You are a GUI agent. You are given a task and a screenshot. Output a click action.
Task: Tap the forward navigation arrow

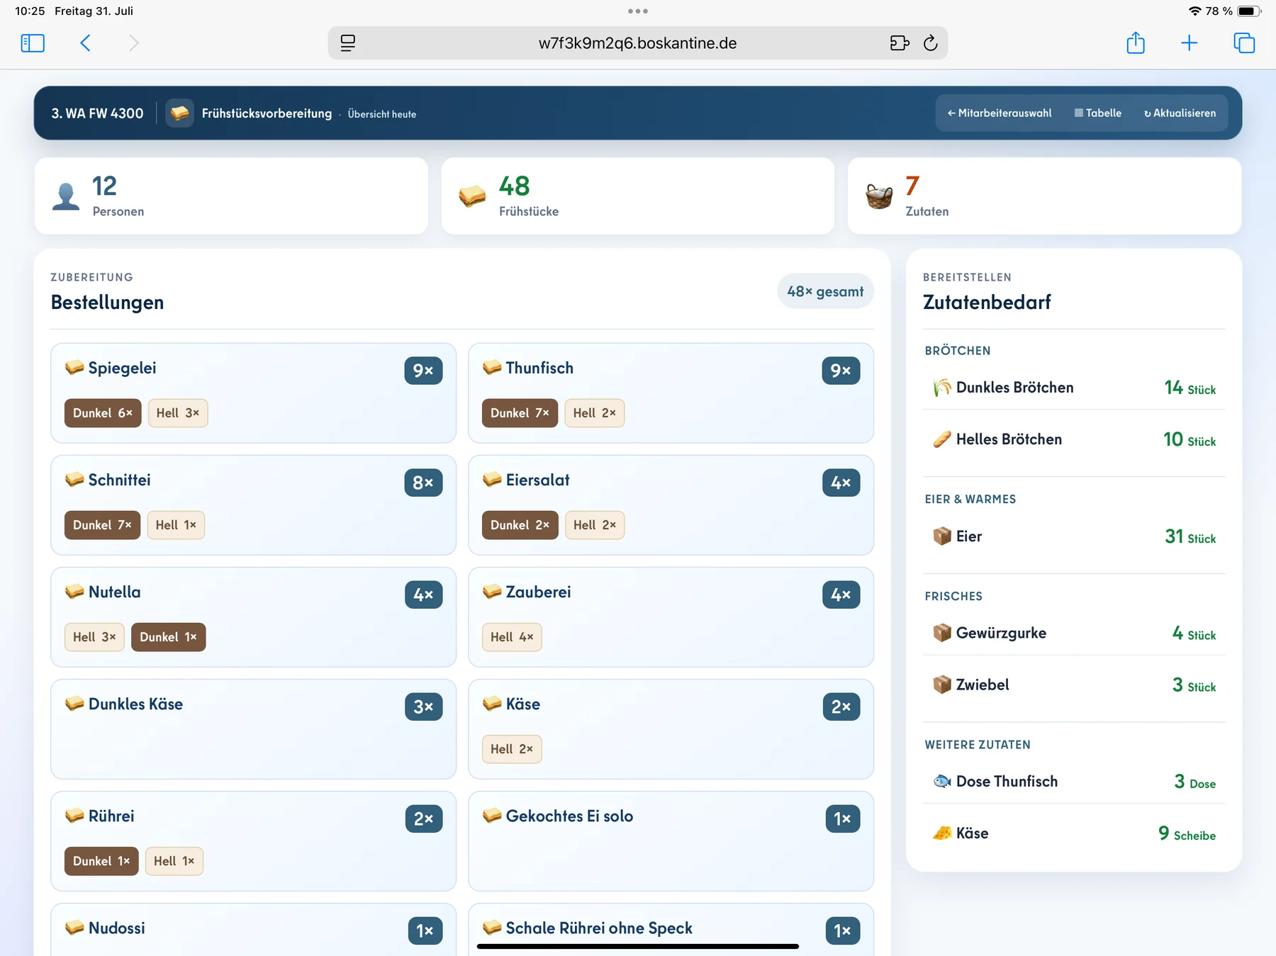(x=133, y=43)
